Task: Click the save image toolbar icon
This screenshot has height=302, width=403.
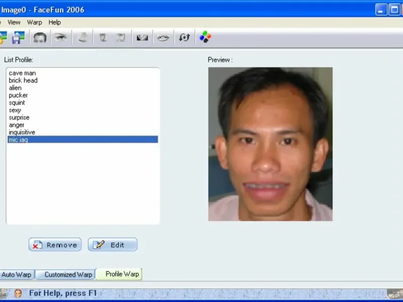Action: point(19,37)
